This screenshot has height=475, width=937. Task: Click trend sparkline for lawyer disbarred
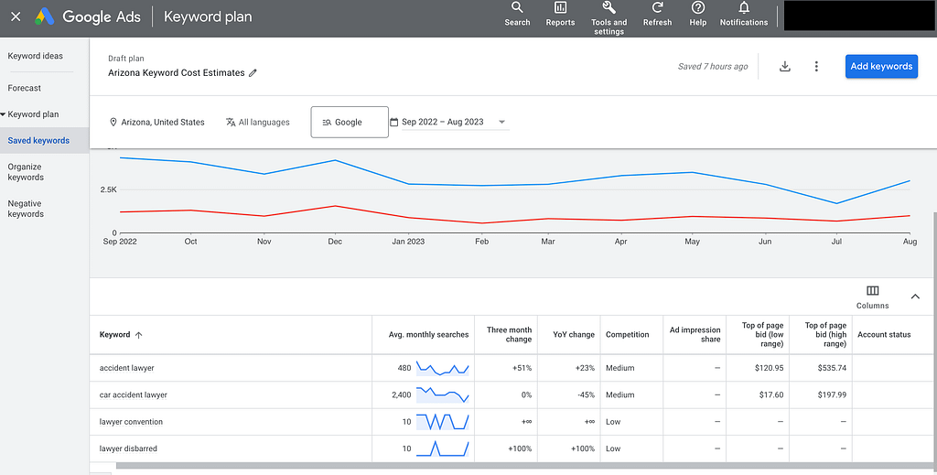point(442,448)
